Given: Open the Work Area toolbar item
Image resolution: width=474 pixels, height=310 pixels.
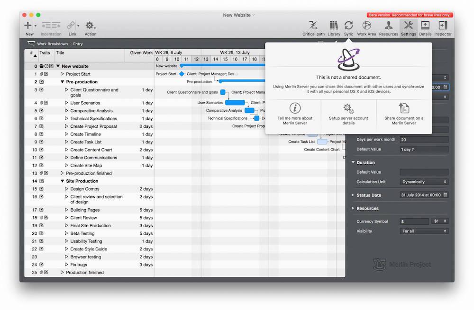Looking at the screenshot, I should click(366, 26).
